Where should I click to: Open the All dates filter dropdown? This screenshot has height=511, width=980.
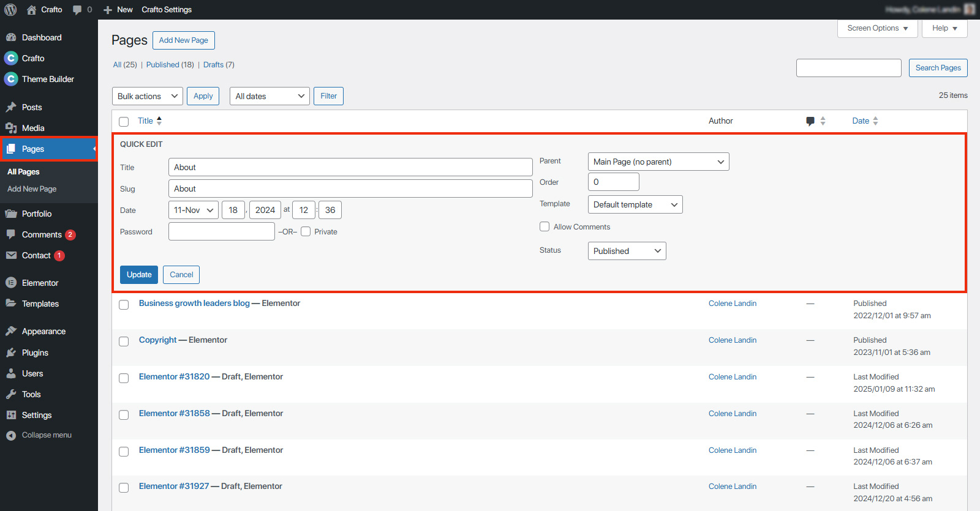coord(269,96)
